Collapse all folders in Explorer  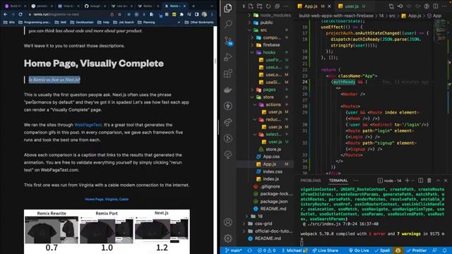277,6
